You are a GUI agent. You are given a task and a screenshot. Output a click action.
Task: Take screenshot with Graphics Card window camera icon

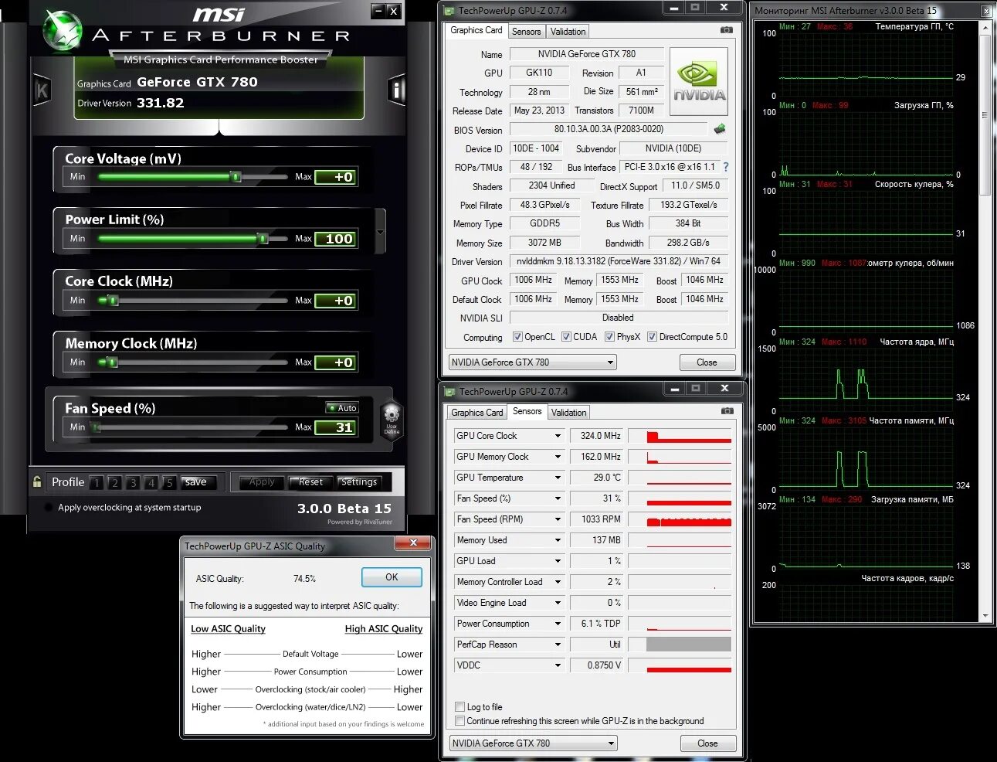(x=726, y=30)
